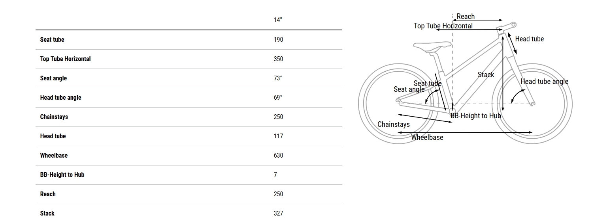Click the Head tube angle diagram label
The width and height of the screenshot is (592, 223).
pyautogui.click(x=544, y=82)
